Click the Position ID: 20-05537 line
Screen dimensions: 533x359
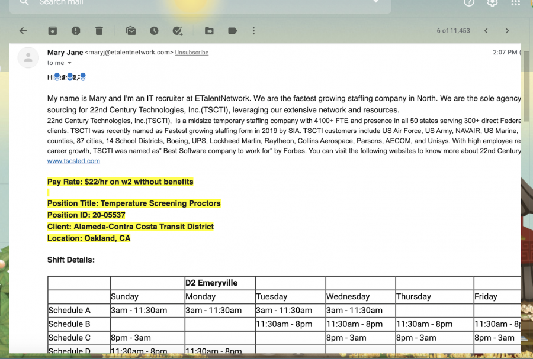click(86, 215)
